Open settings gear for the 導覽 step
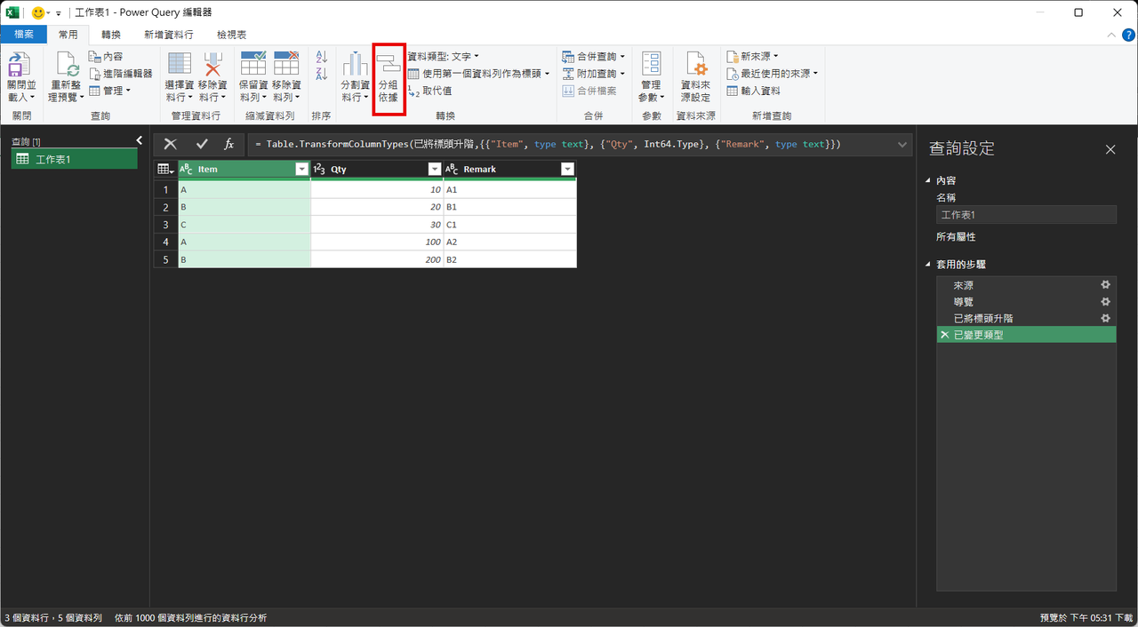The image size is (1138, 627). [1106, 302]
